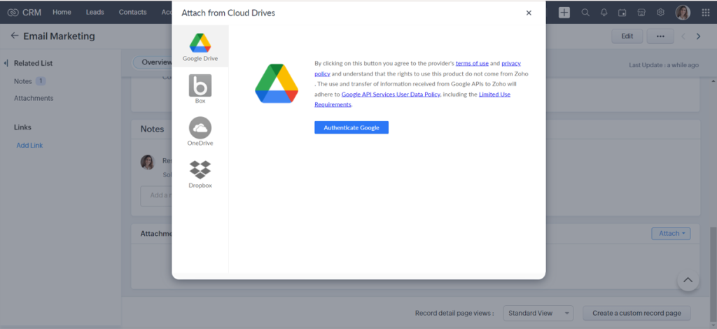Click the CRM logo icon

(x=13, y=13)
